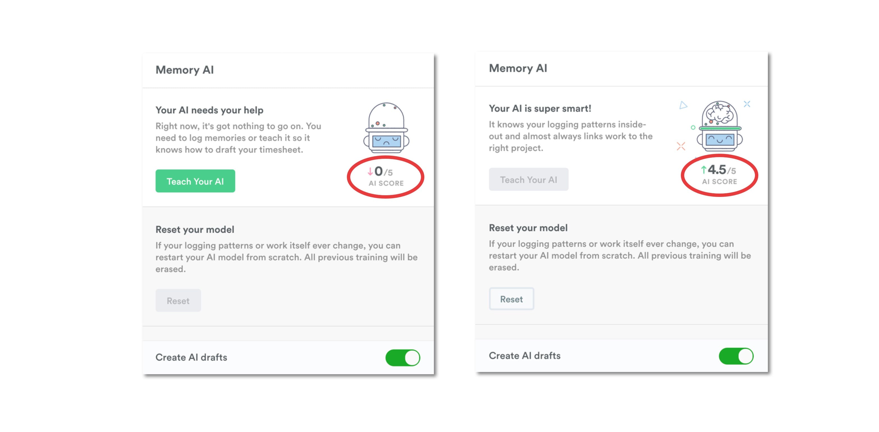Click the "Your AI needs your help" heading
This screenshot has width=879, height=432.
coord(209,110)
